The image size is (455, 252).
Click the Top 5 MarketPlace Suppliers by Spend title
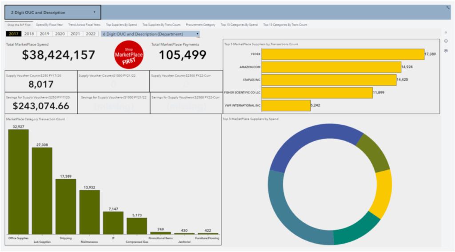click(251, 119)
